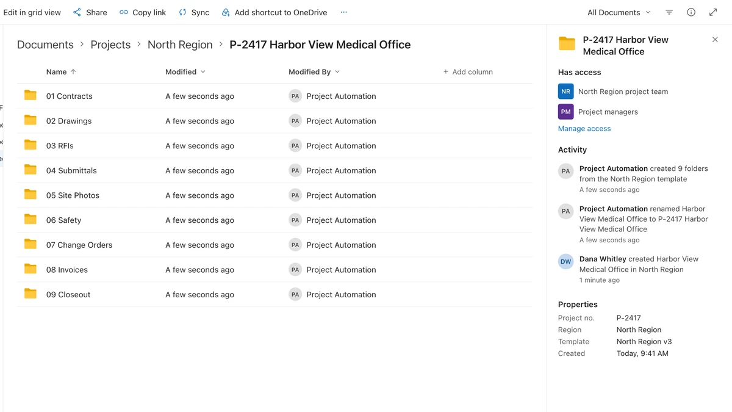732x412 pixels.
Task: Open the 01 Contracts folder name
Action: [x=70, y=96]
